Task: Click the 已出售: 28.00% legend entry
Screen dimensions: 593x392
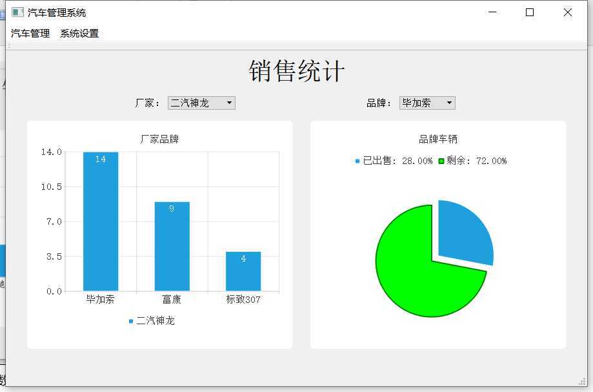Action: point(394,161)
